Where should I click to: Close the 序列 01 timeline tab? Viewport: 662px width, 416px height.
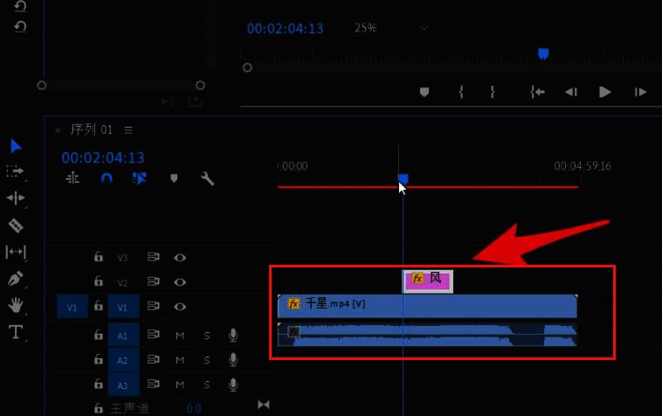pyautogui.click(x=58, y=130)
